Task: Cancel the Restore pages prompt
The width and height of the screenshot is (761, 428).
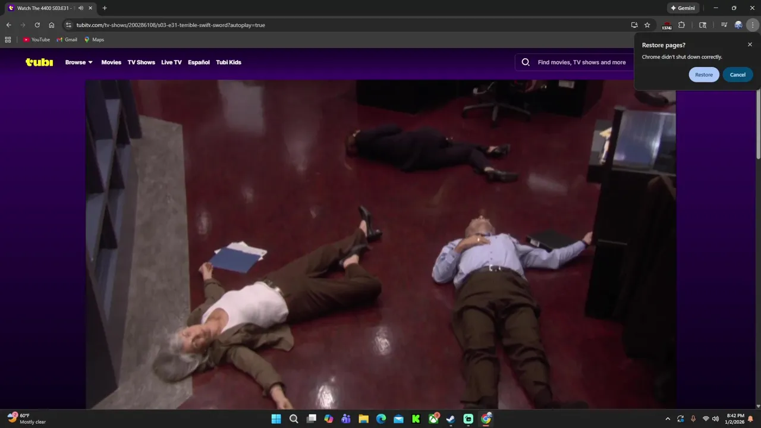Action: [x=738, y=74]
